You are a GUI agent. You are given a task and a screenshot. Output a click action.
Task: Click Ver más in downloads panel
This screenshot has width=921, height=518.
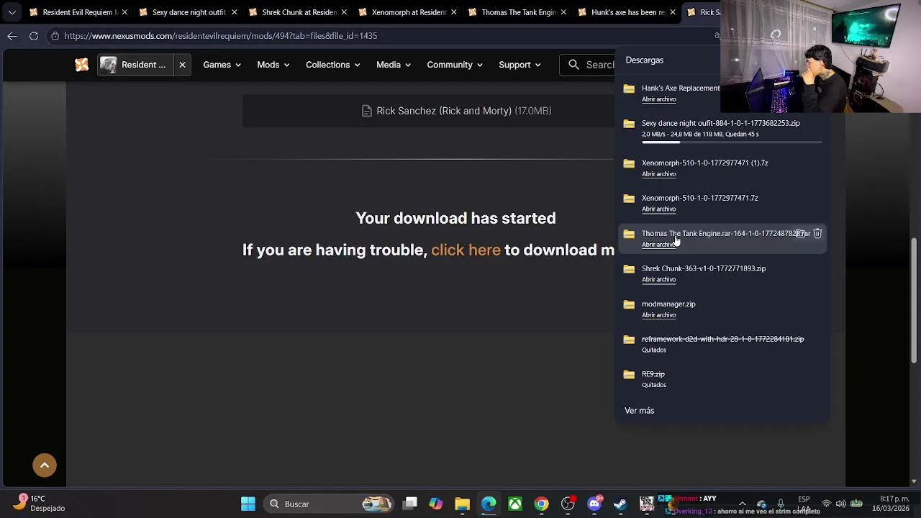639,411
